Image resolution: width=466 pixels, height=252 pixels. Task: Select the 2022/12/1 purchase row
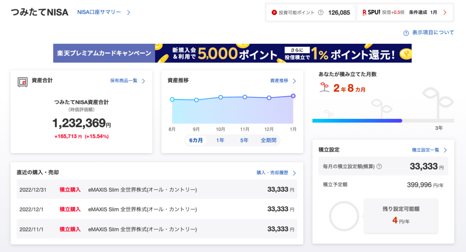pyautogui.click(x=157, y=209)
